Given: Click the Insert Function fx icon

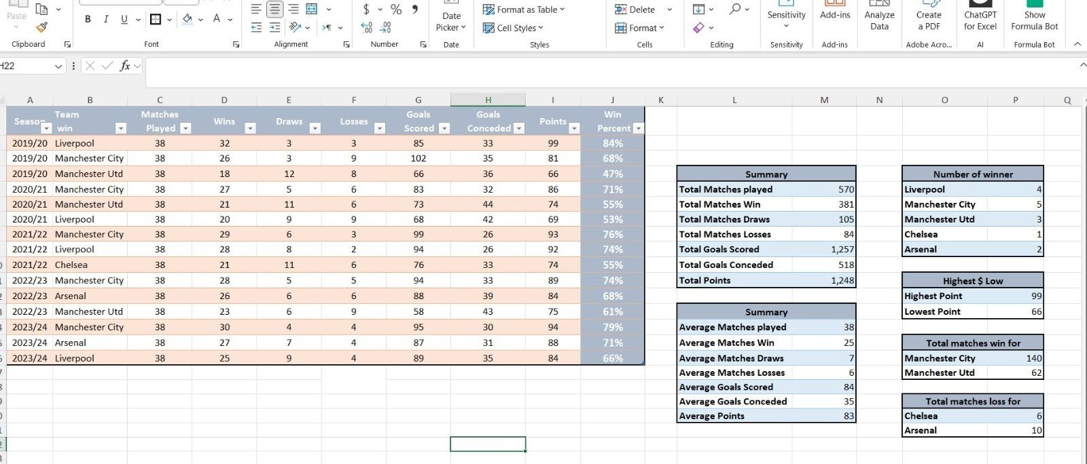Looking at the screenshot, I should pyautogui.click(x=125, y=66).
